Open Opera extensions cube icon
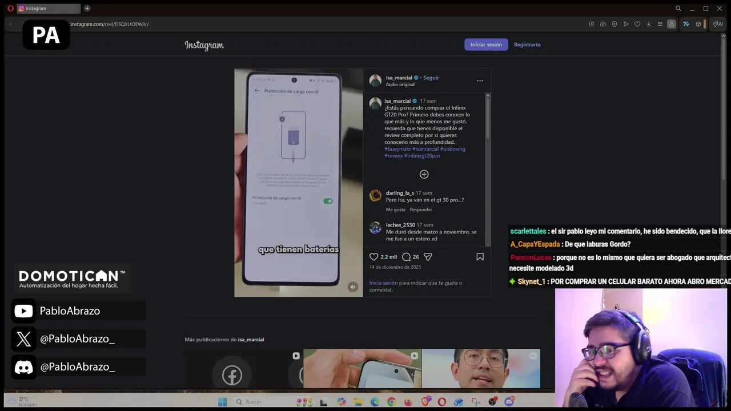The image size is (731, 411). [698, 24]
